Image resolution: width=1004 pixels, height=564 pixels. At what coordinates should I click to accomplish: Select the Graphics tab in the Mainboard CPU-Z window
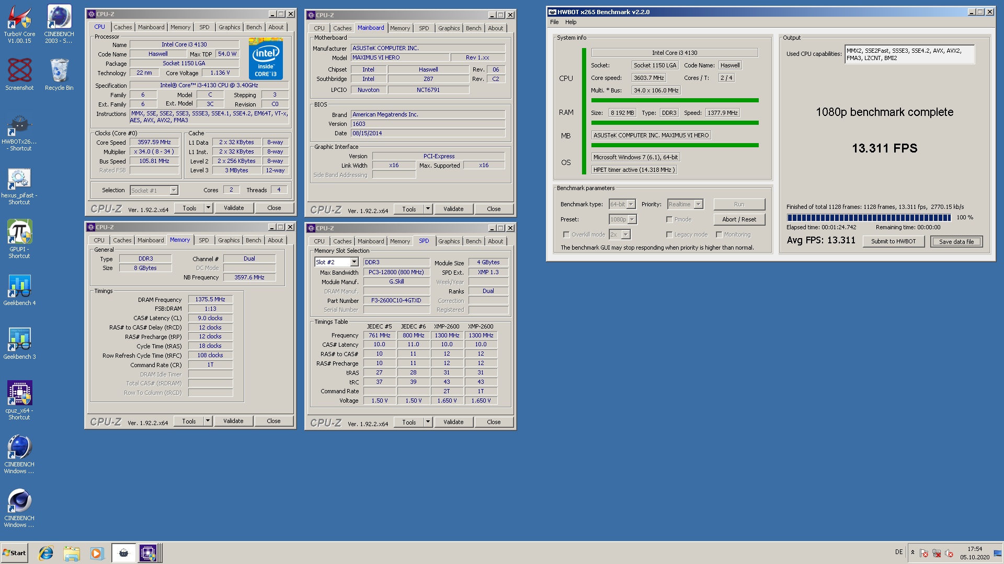pyautogui.click(x=449, y=28)
